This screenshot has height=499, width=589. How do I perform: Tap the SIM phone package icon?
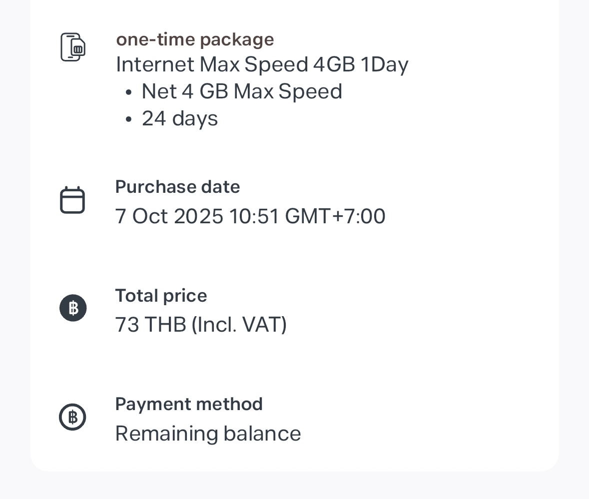pos(73,47)
